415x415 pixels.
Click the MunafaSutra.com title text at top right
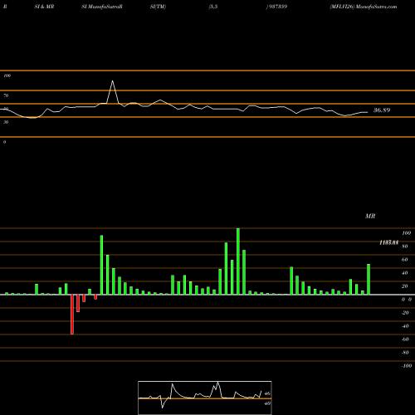(376, 7)
